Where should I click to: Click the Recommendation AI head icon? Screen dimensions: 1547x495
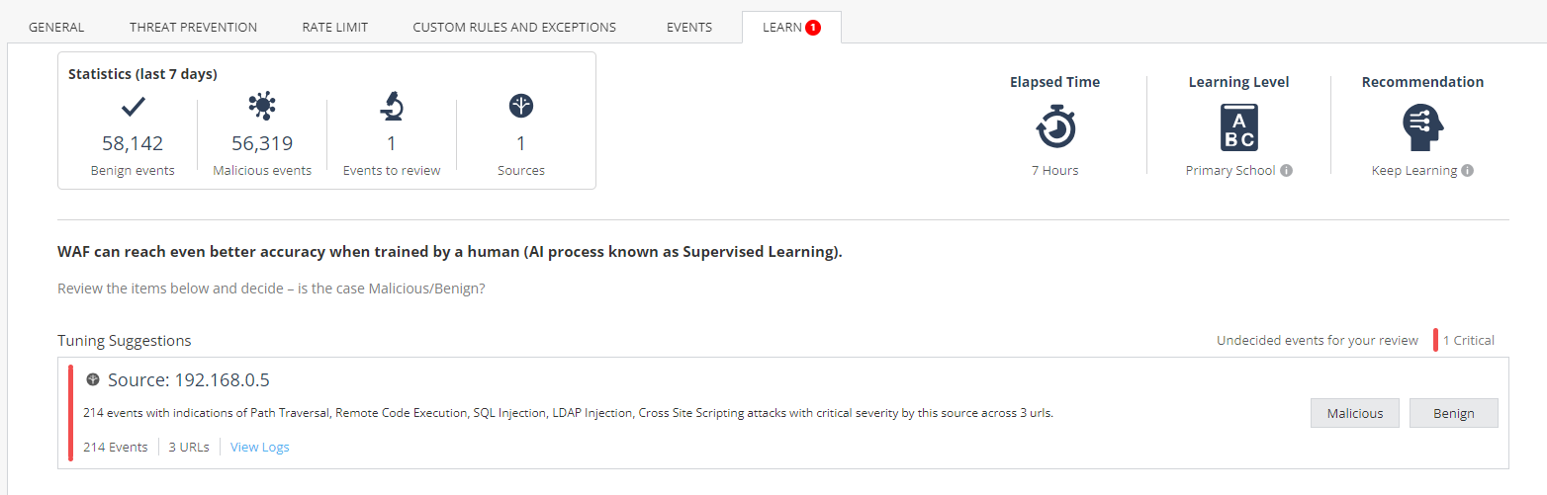click(x=1422, y=127)
